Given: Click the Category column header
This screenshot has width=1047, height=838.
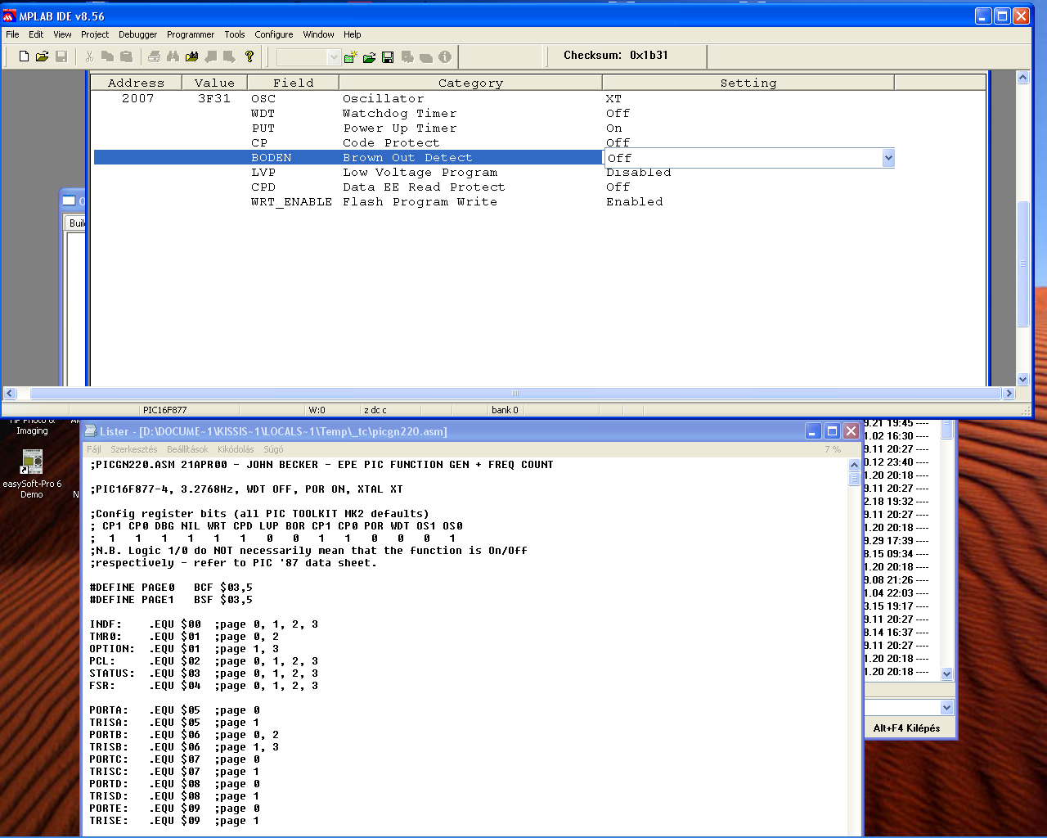Looking at the screenshot, I should pyautogui.click(x=470, y=83).
